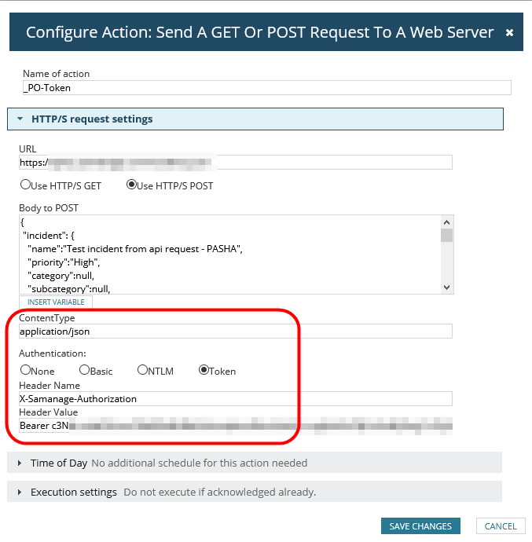Screen dimensions: 532x542
Task: Choose NTLM authentication
Action: (x=142, y=370)
